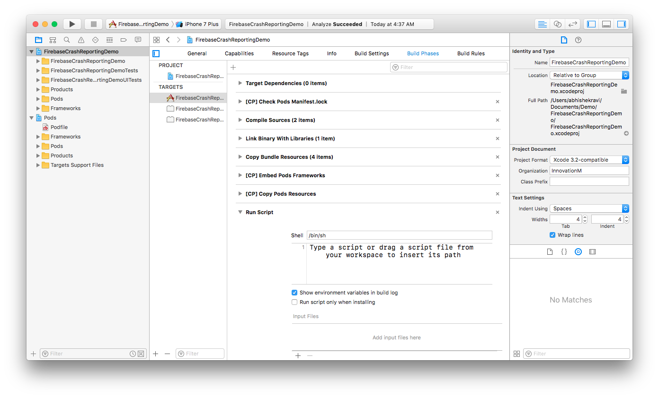Expand the Compile Sources phase
Screen dimensions: 659x398
(240, 120)
